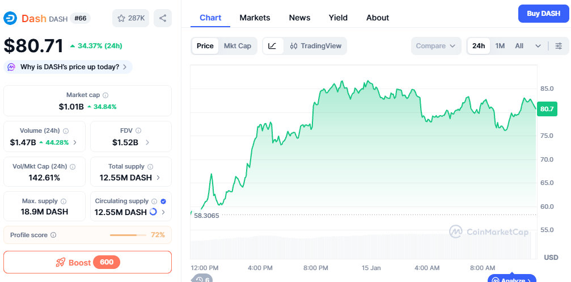Expand Volume (24h) details arrow

(75, 142)
